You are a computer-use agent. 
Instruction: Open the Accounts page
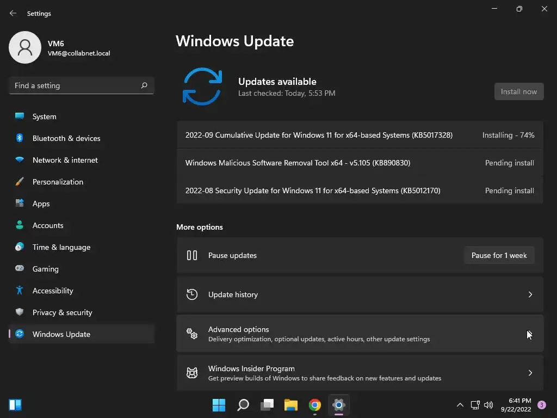point(82,225)
